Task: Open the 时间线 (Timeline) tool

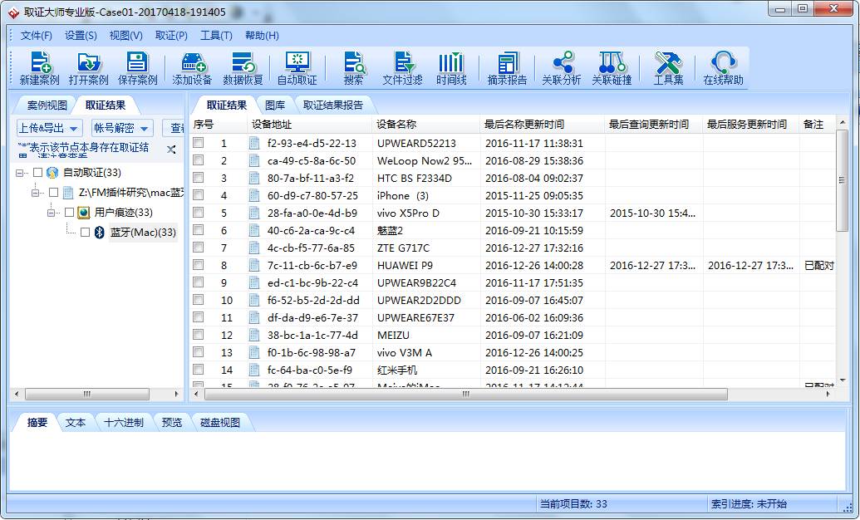Action: (451, 68)
